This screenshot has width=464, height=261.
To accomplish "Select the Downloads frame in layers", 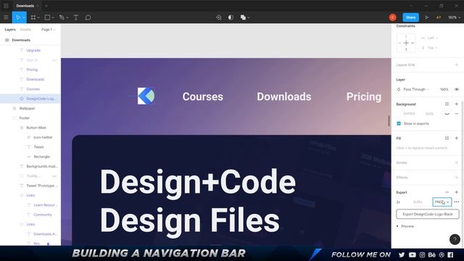I will [x=21, y=40].
